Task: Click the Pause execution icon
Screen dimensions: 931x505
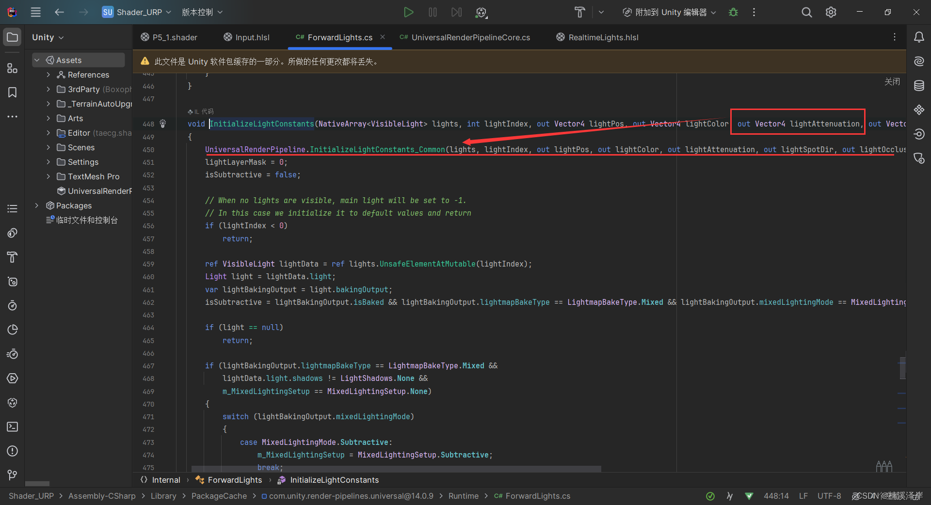Action: click(433, 12)
